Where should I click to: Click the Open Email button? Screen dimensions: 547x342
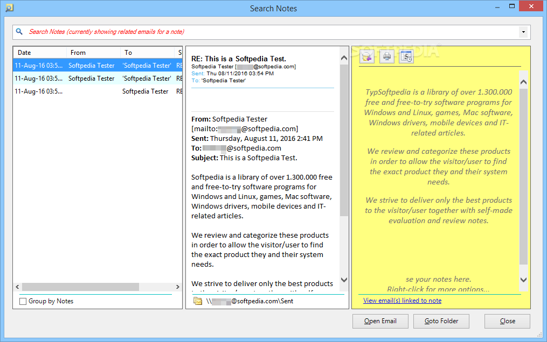[380, 321]
